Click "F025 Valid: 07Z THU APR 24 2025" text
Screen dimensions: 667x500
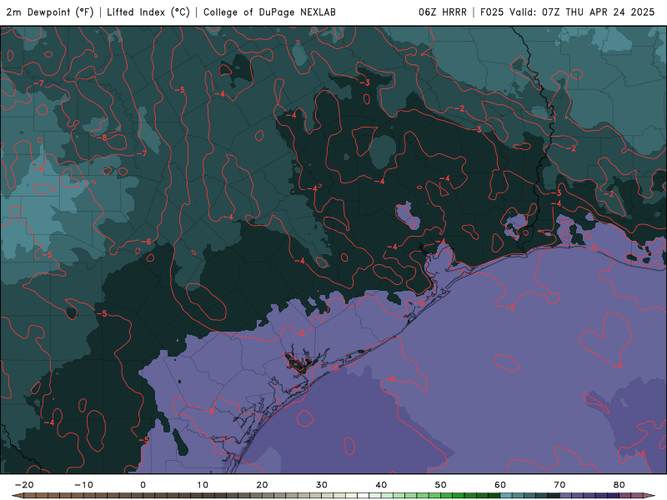click(568, 12)
